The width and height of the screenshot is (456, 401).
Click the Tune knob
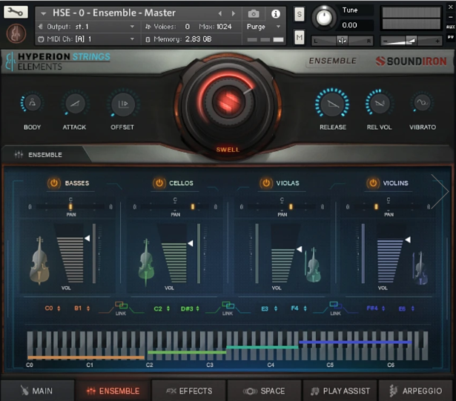[324, 18]
